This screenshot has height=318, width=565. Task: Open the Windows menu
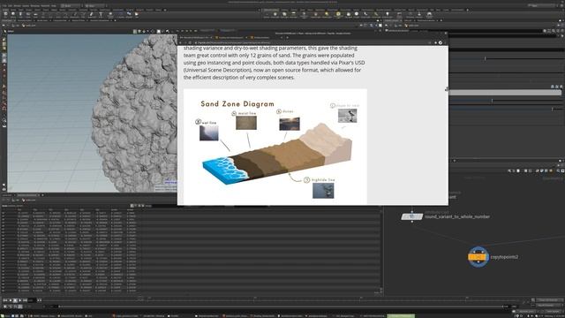point(35,6)
